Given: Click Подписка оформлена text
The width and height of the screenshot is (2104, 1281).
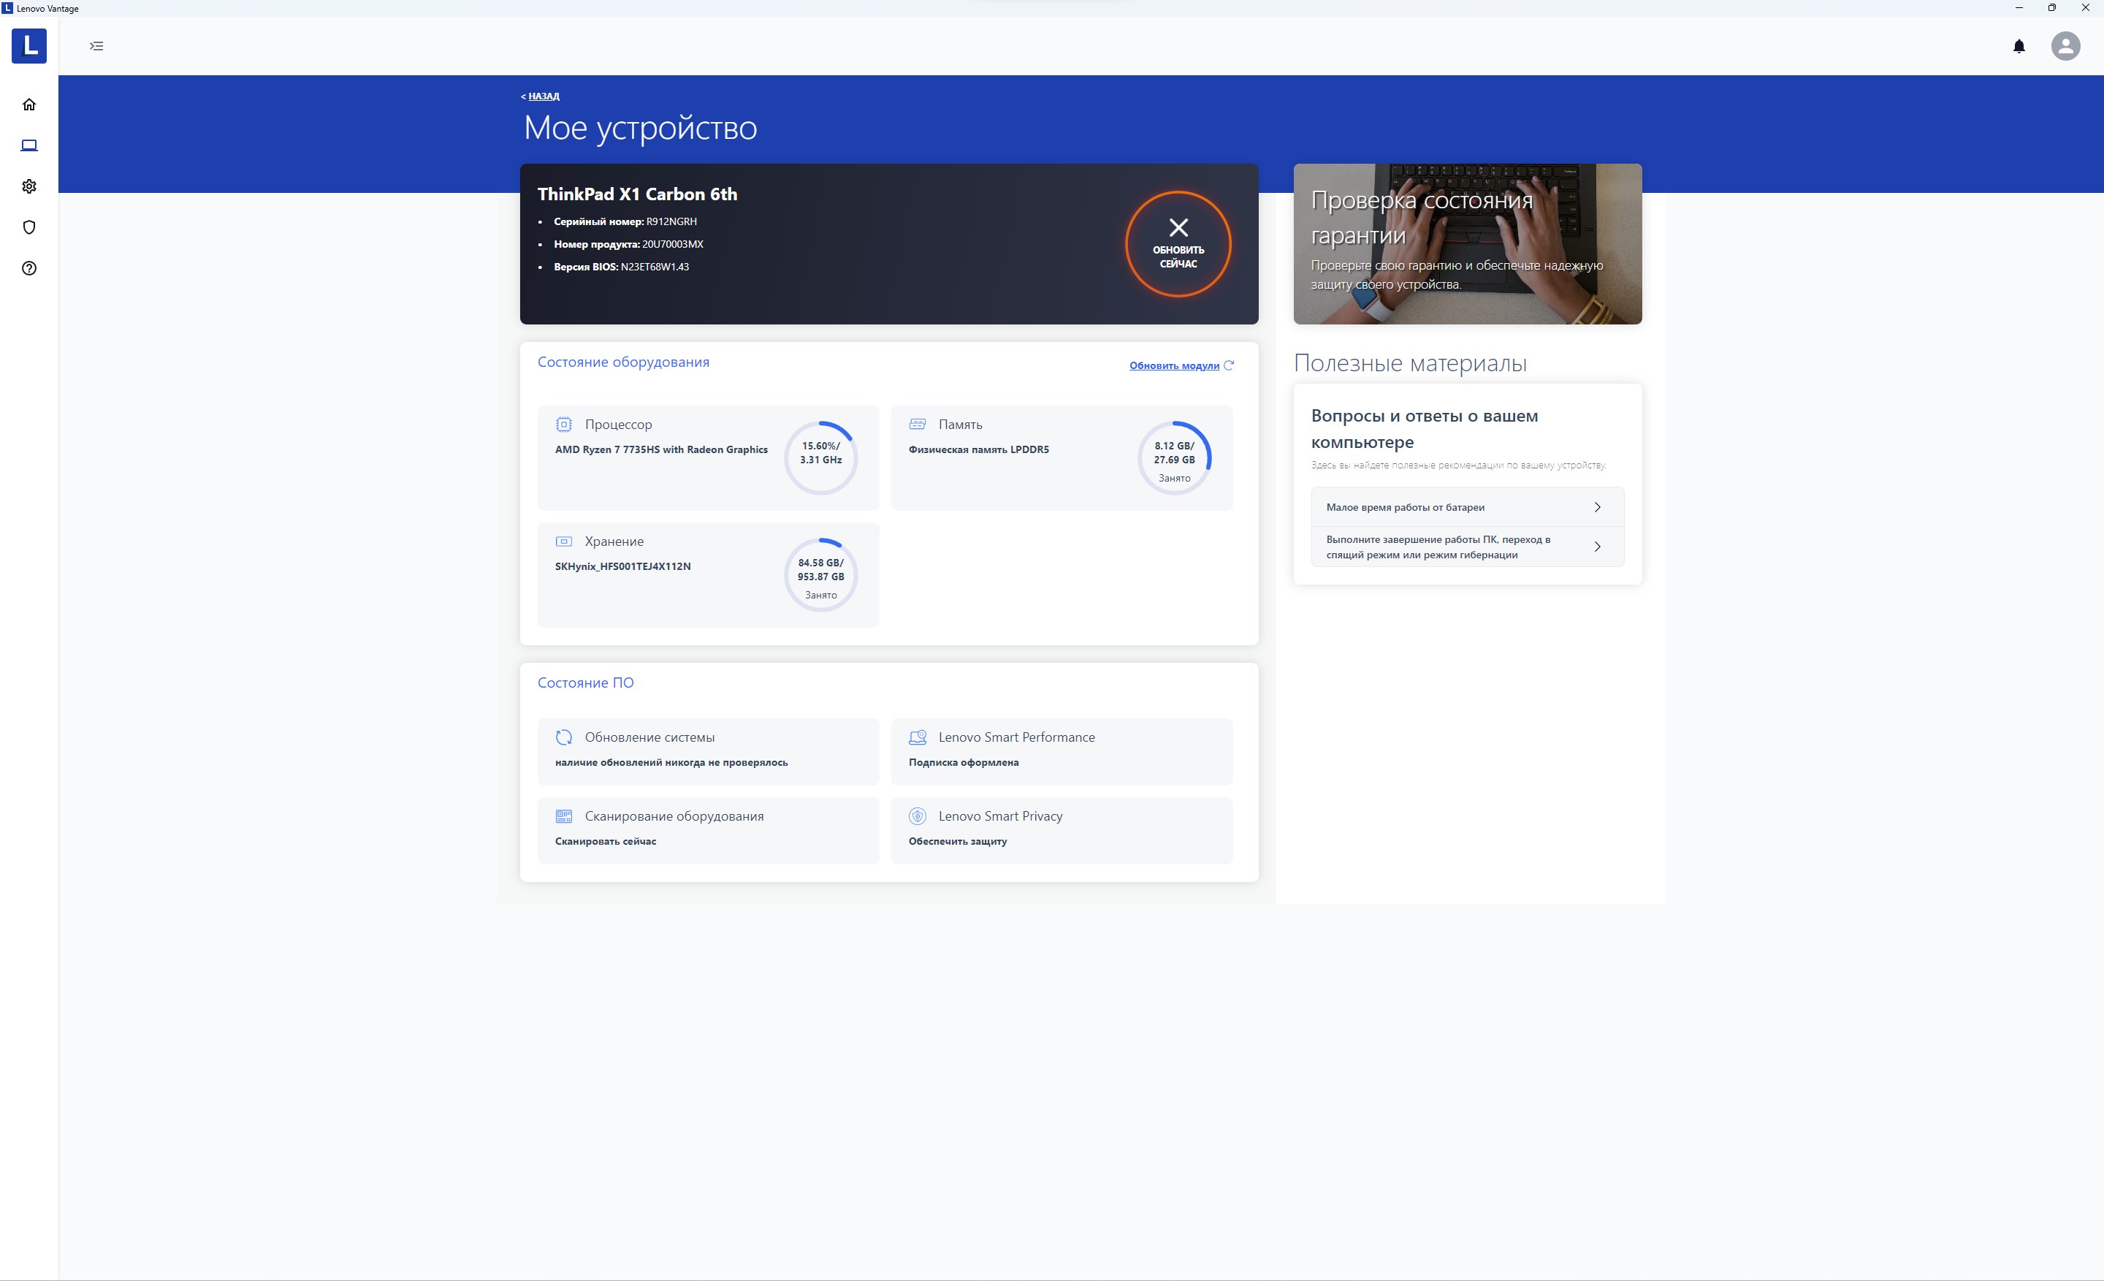Looking at the screenshot, I should click(963, 763).
